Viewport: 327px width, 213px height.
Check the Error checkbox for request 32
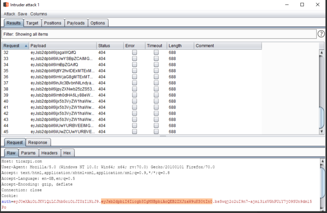(x=134, y=52)
